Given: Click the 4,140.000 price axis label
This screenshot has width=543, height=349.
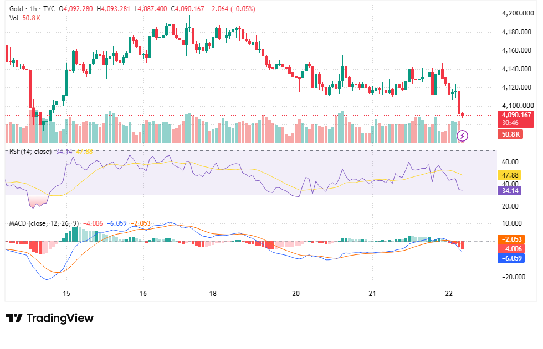Looking at the screenshot, I should (x=516, y=69).
